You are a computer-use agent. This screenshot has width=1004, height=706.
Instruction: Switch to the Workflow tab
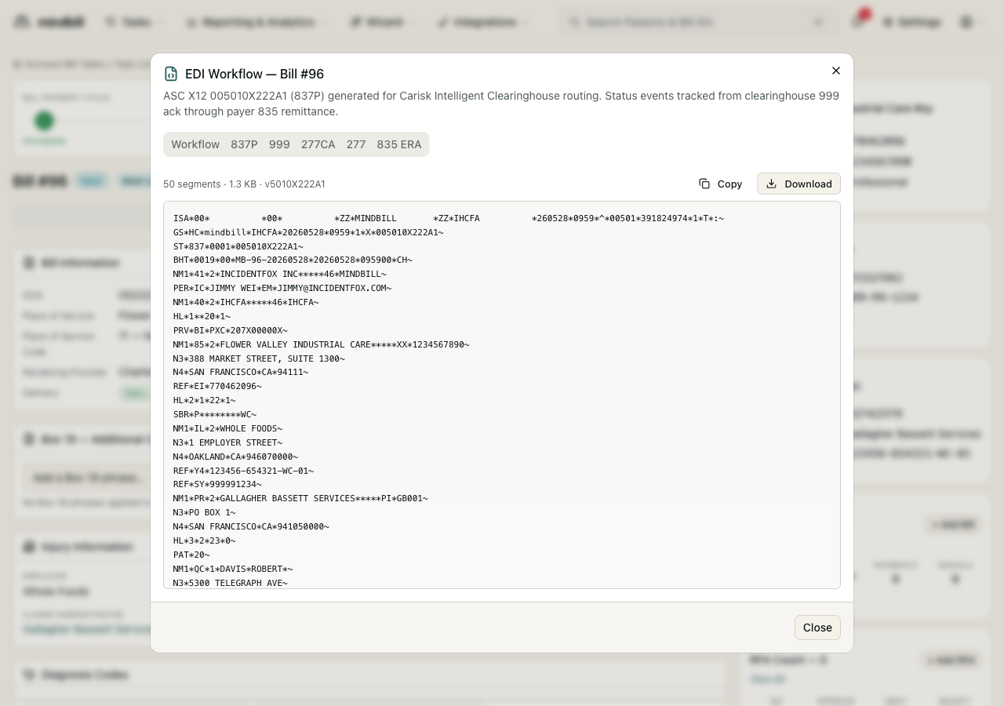point(195,144)
